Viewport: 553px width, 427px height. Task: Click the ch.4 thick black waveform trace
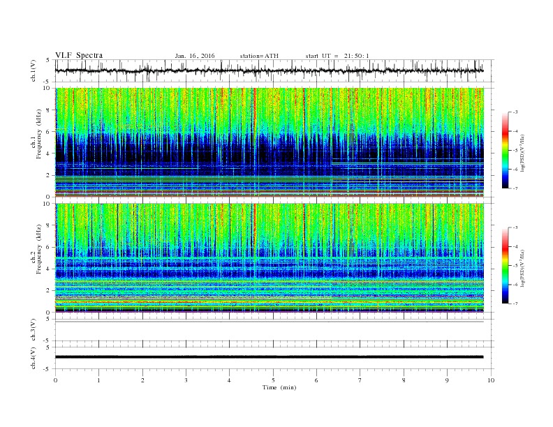click(x=269, y=357)
